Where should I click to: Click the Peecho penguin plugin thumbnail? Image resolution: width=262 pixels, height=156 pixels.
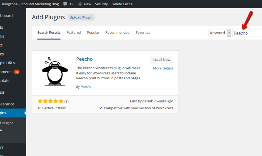tap(55, 71)
